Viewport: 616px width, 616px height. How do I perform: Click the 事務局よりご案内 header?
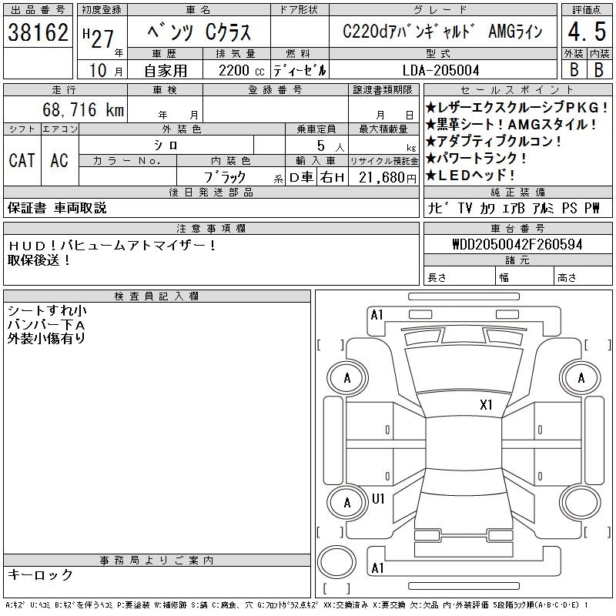coord(157,561)
